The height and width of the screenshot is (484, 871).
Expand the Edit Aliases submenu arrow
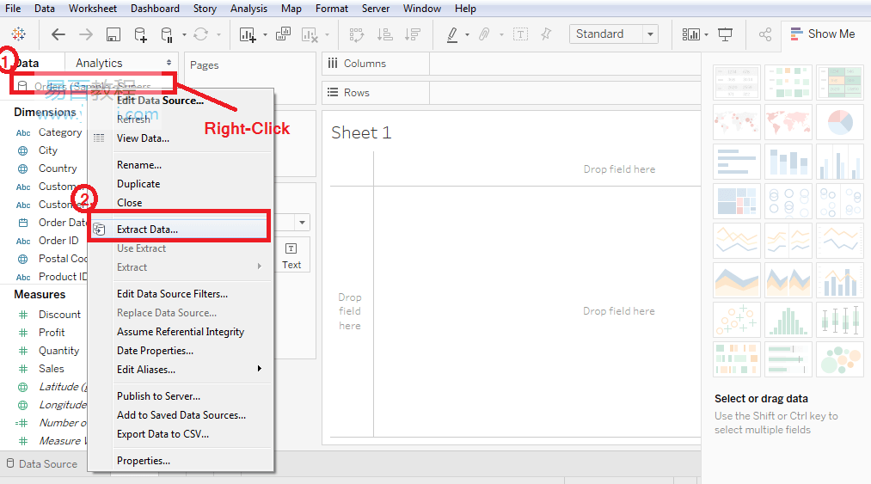(x=260, y=369)
